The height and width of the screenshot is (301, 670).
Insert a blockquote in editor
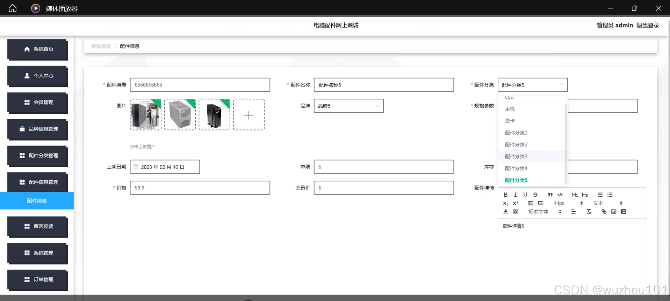click(550, 195)
